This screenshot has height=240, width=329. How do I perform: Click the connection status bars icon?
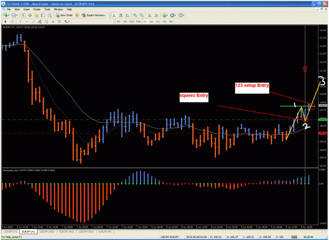[x=294, y=237]
